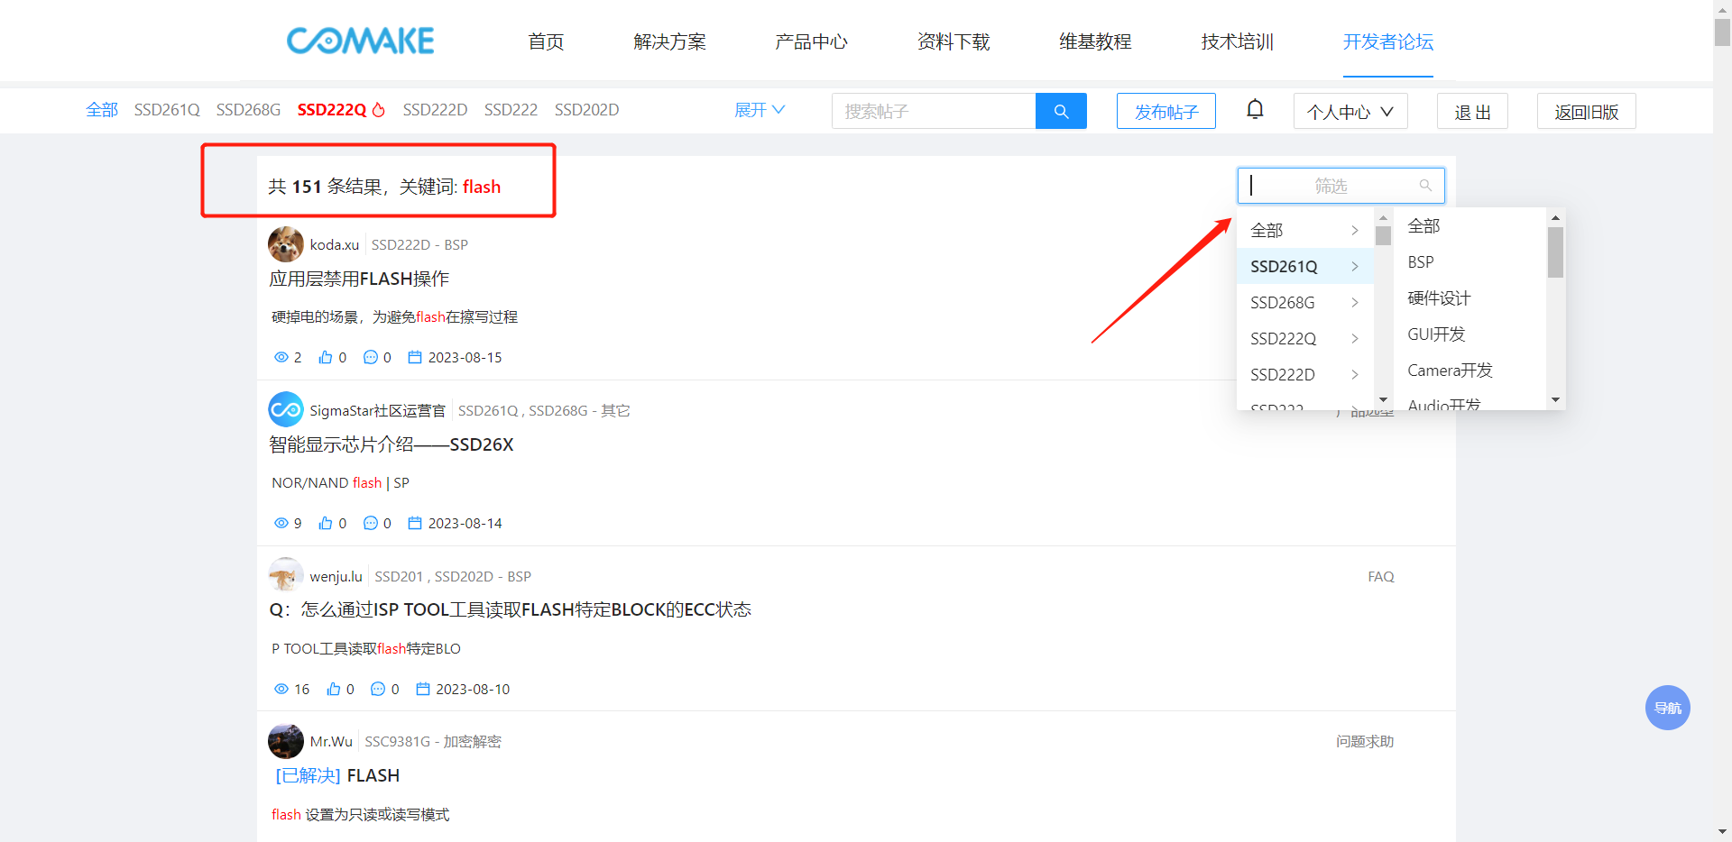Open the 资料下载 navigation item
Image resolution: width=1732 pixels, height=842 pixels.
click(953, 41)
